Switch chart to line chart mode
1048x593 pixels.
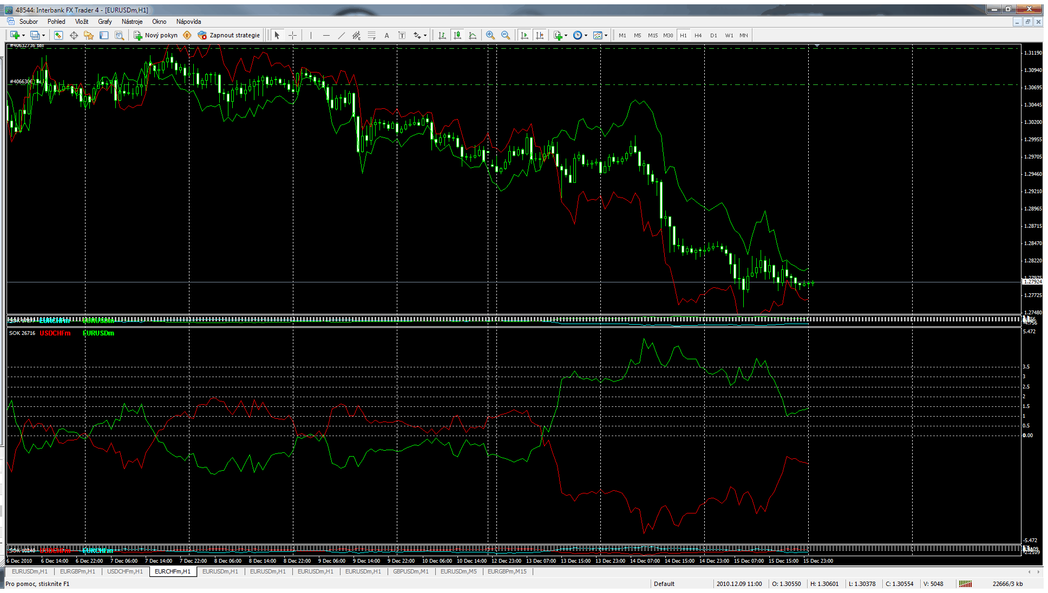click(473, 35)
